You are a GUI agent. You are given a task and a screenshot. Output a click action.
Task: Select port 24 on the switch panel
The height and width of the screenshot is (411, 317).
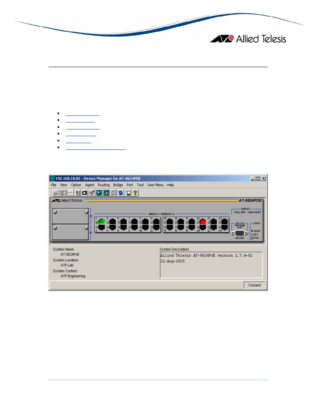pyautogui.click(x=225, y=227)
